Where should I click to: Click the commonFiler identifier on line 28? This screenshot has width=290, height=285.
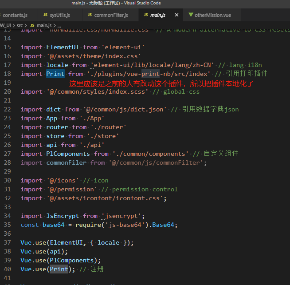[x=66, y=163]
